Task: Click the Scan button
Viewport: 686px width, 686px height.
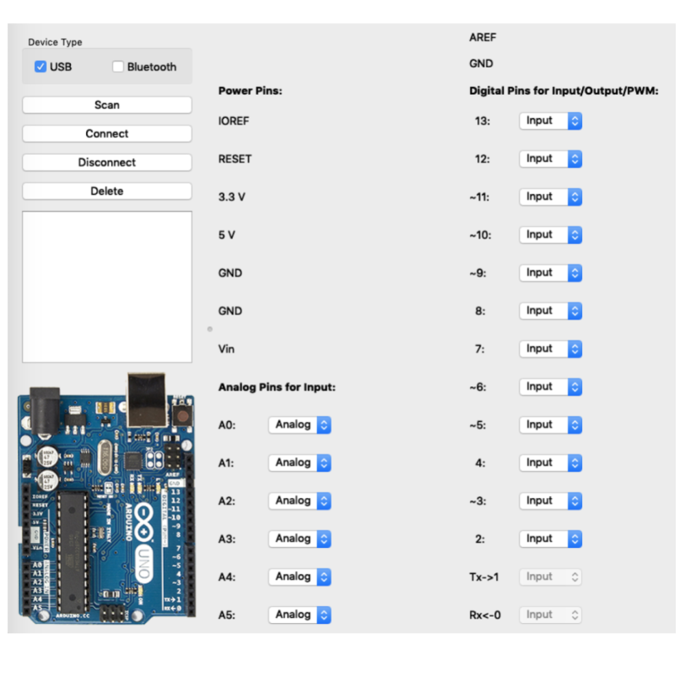Action: [x=107, y=105]
